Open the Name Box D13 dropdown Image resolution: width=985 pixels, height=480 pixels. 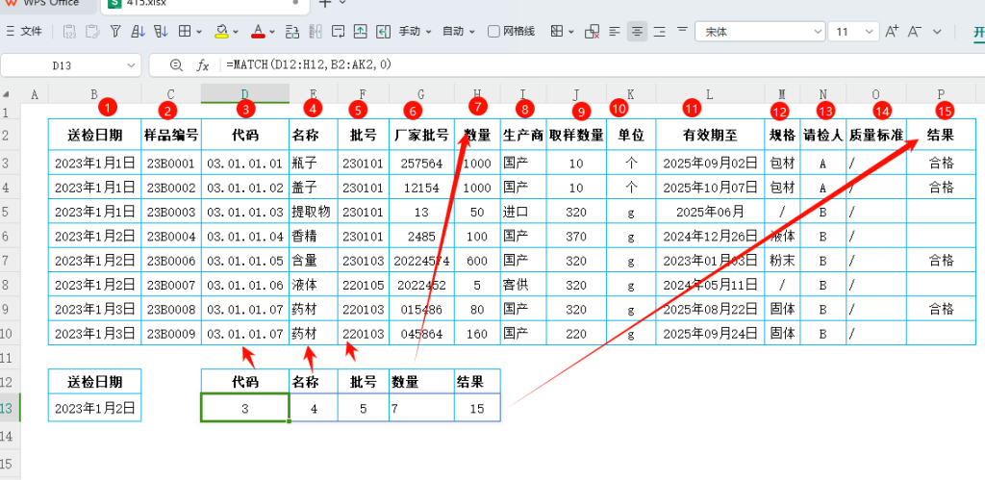click(131, 64)
